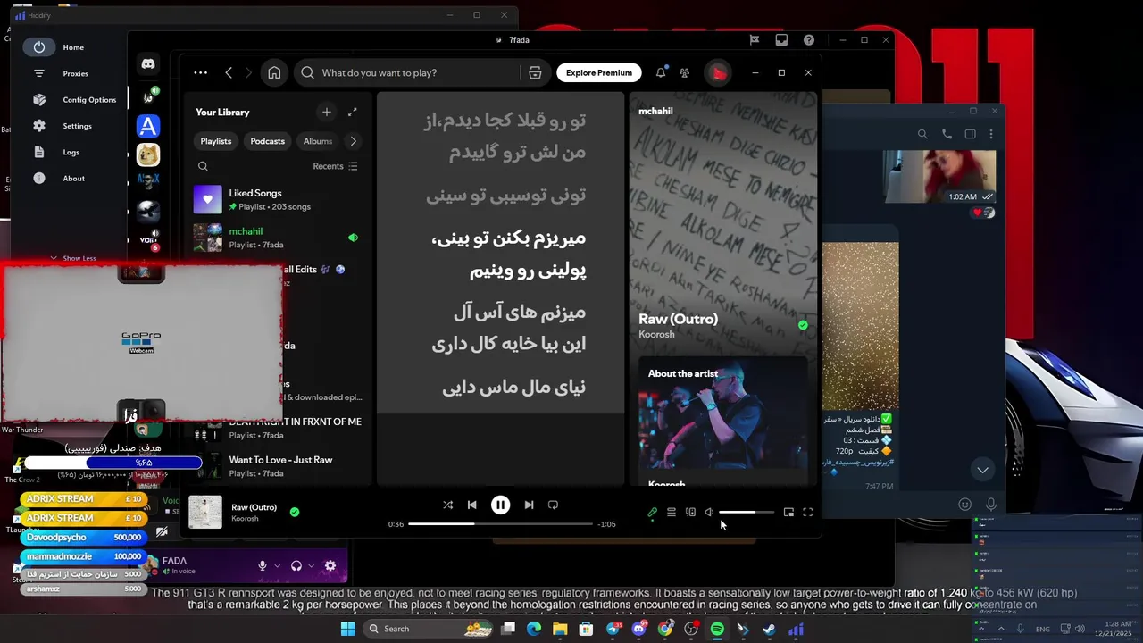Open Spotify Browse icon in search bar

point(535,73)
